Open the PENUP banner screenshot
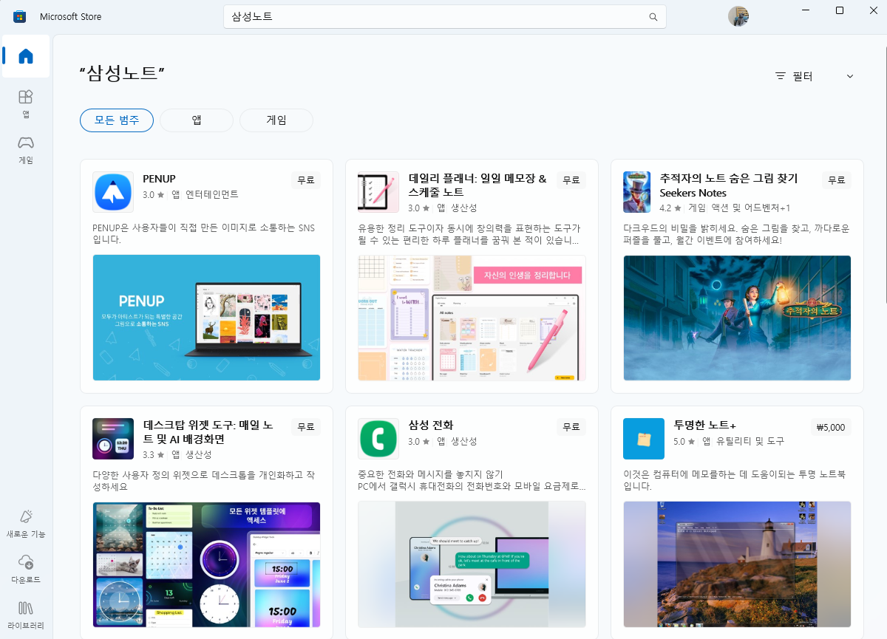 coord(206,318)
